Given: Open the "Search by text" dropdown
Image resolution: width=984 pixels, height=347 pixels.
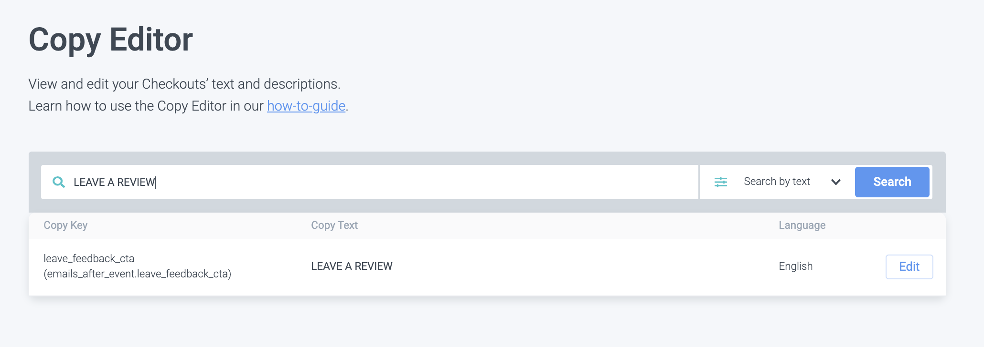Looking at the screenshot, I should pyautogui.click(x=777, y=182).
